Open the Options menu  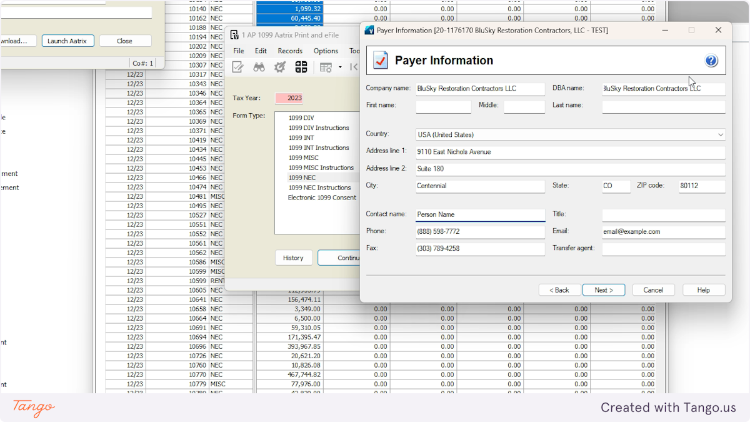(326, 51)
